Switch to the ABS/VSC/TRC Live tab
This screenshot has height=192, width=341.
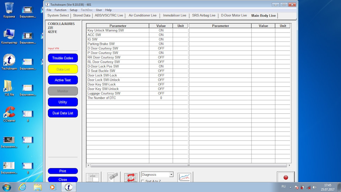pos(109,15)
